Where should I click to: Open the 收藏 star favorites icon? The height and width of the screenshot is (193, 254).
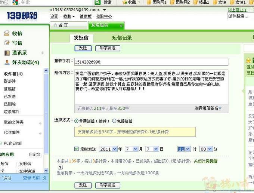[125, 2]
